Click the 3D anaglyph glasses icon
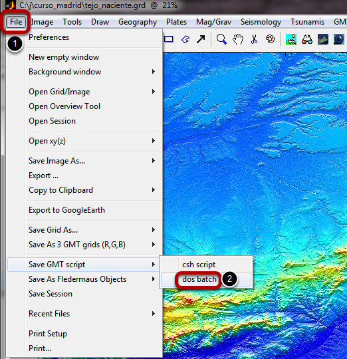The image size is (347, 359). tap(307, 39)
